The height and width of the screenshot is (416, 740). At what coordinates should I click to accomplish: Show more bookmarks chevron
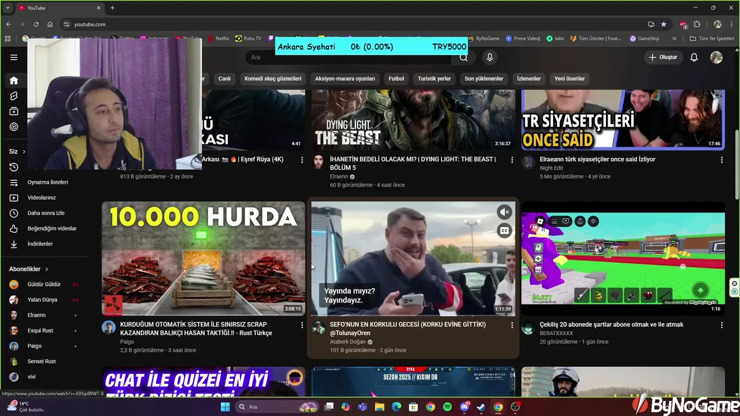coord(674,39)
